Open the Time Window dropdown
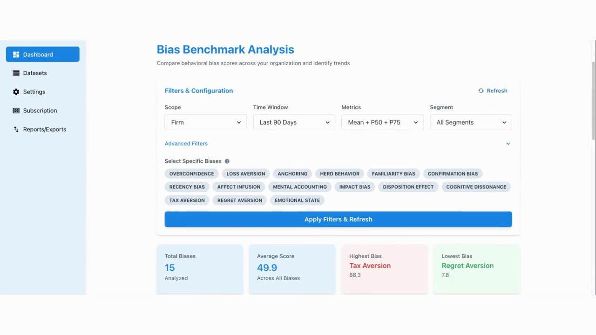The image size is (596, 335). point(294,122)
